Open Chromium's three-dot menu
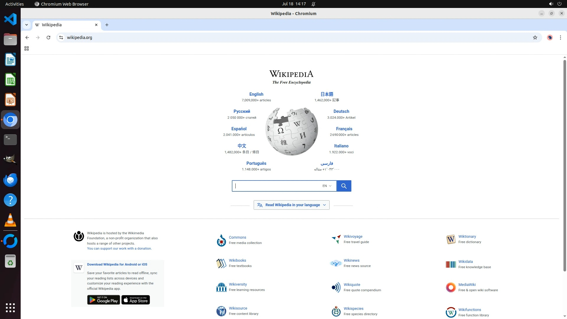The height and width of the screenshot is (319, 567). click(560, 38)
